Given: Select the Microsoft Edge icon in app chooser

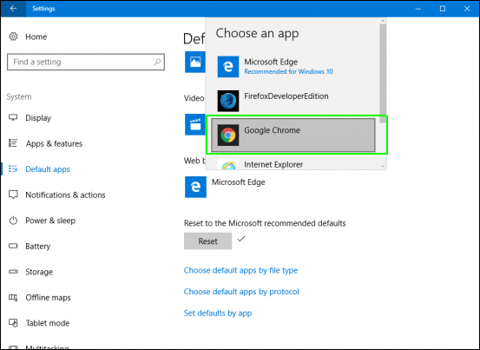Looking at the screenshot, I should point(228,67).
